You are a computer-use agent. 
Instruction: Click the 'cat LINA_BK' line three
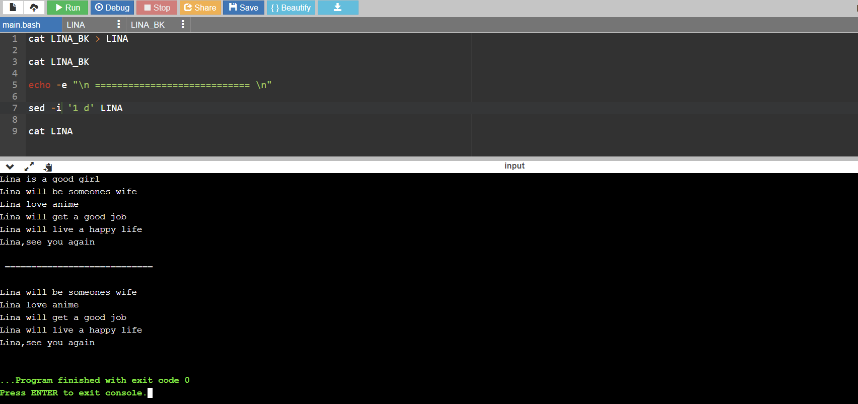[x=58, y=62]
